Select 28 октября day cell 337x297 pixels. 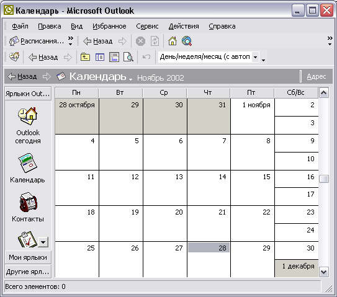click(x=77, y=117)
